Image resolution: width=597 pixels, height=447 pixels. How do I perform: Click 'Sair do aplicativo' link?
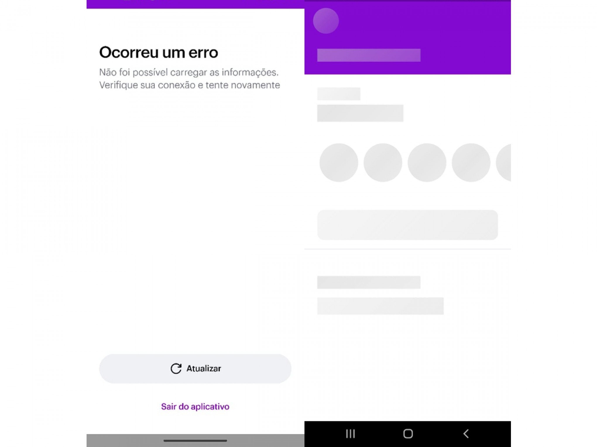195,406
